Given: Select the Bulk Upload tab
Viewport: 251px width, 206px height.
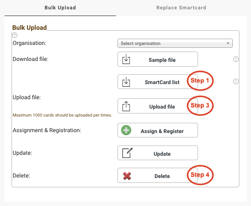Looking at the screenshot, I should pyautogui.click(x=60, y=8).
